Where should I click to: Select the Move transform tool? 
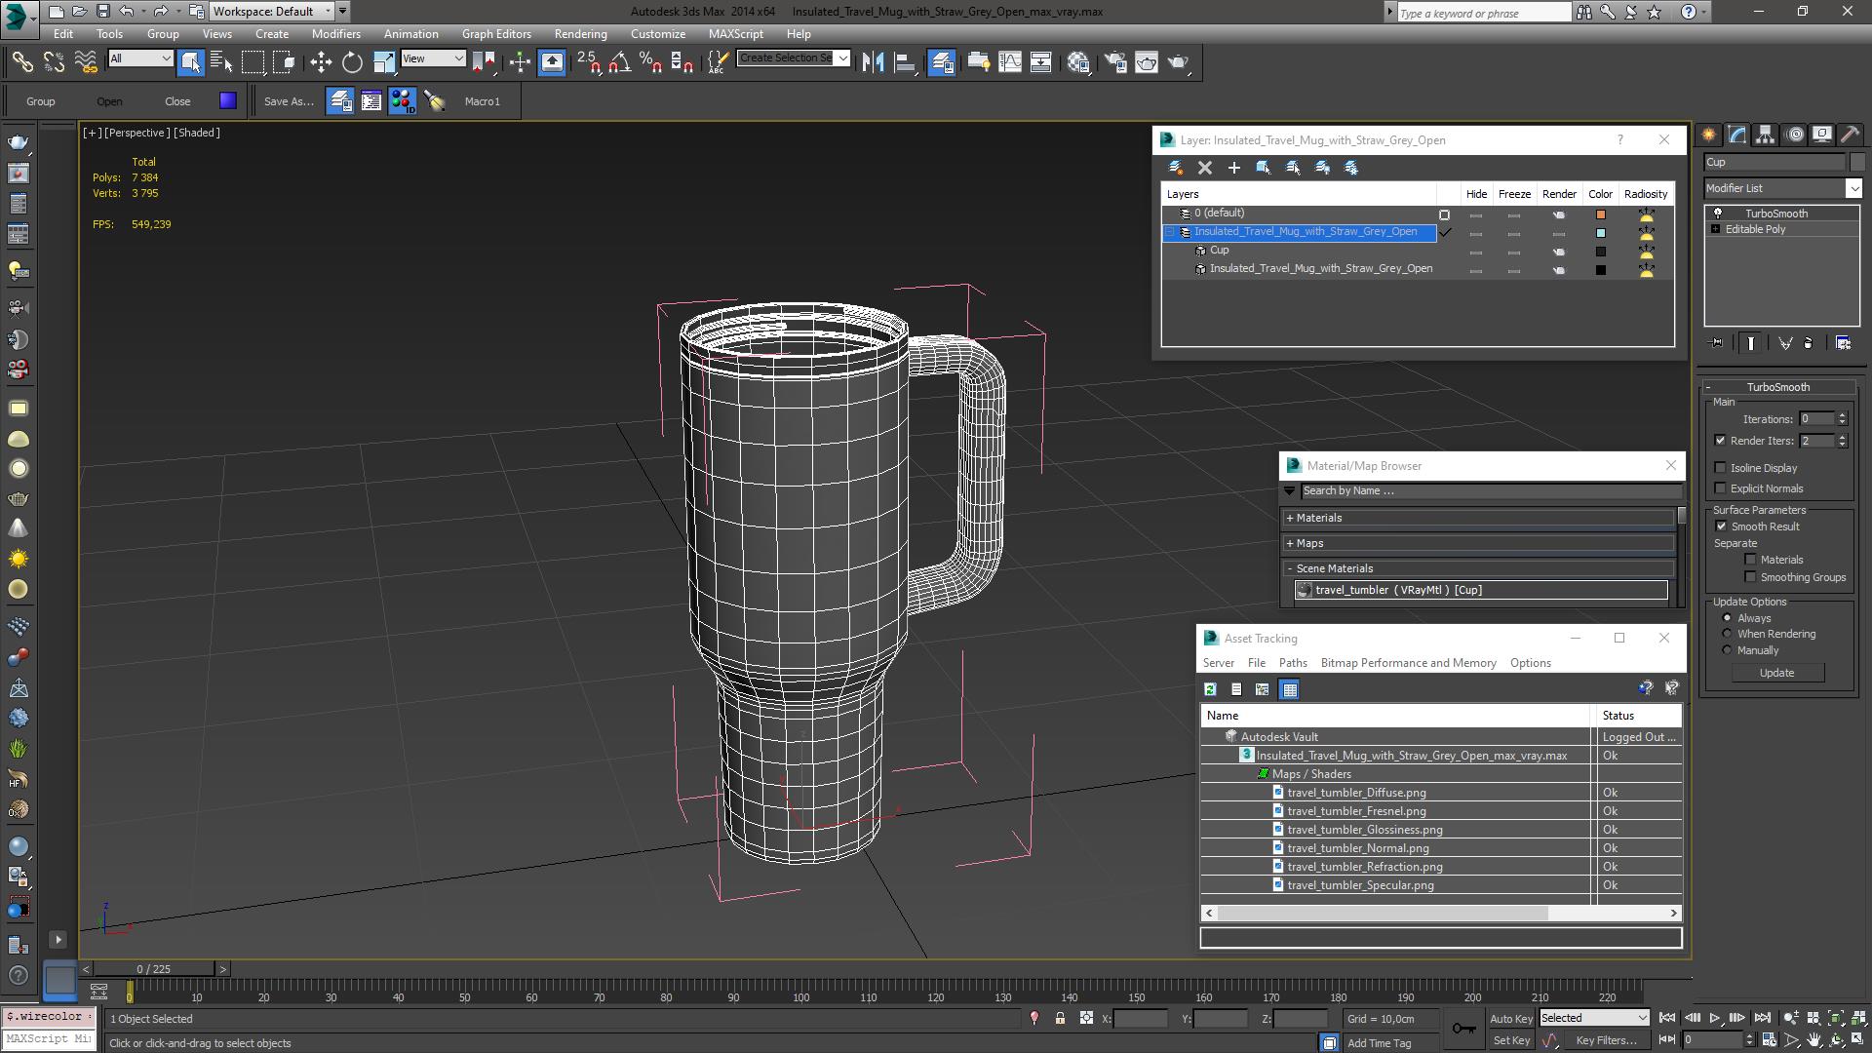tap(321, 62)
